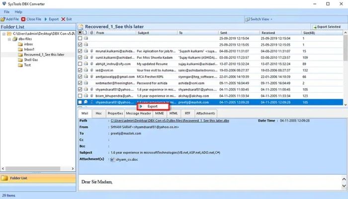Check the first blank email row checkbox
Screen dimensions: 348x199
[80, 38]
